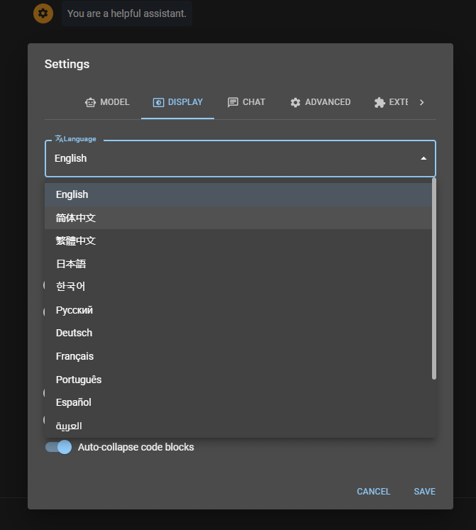Open the partially visible EXTE tab
The width and height of the screenshot is (476, 530).
click(x=391, y=102)
